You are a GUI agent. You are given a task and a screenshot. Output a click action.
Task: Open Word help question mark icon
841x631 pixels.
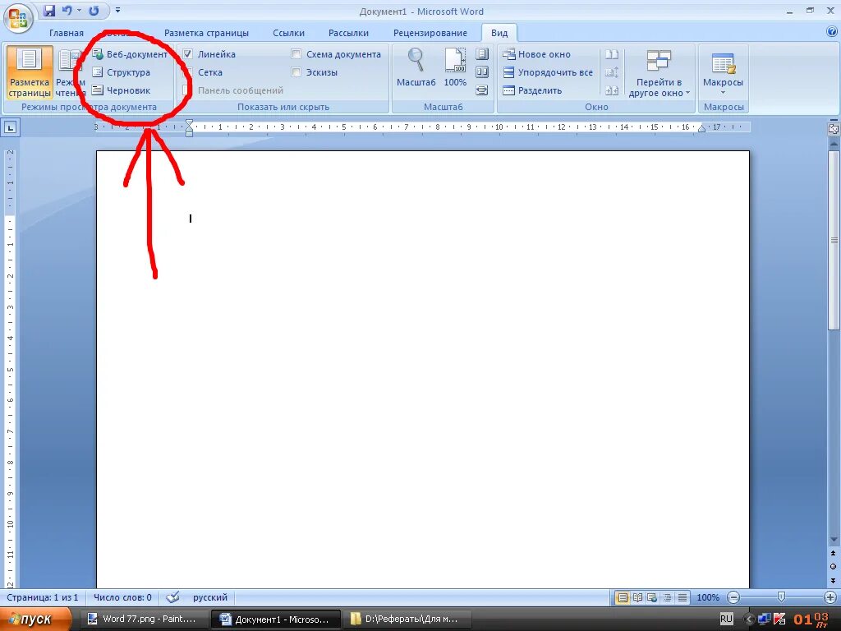pos(832,32)
